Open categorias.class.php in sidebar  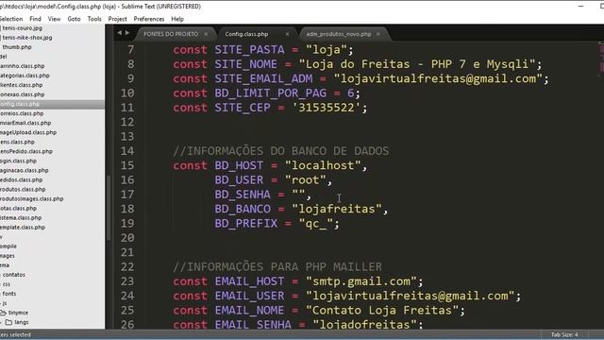point(25,76)
